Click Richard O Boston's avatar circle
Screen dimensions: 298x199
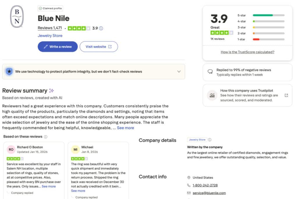pos(11,149)
